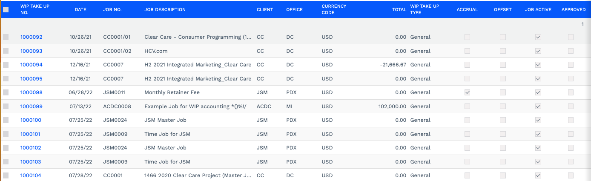This screenshot has width=591, height=181.
Task: Sort by Date column header
Action: (80, 9)
